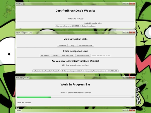This screenshot has width=151, height=113.
Task: Click the Title Page window title bar label
Action: 19,4
